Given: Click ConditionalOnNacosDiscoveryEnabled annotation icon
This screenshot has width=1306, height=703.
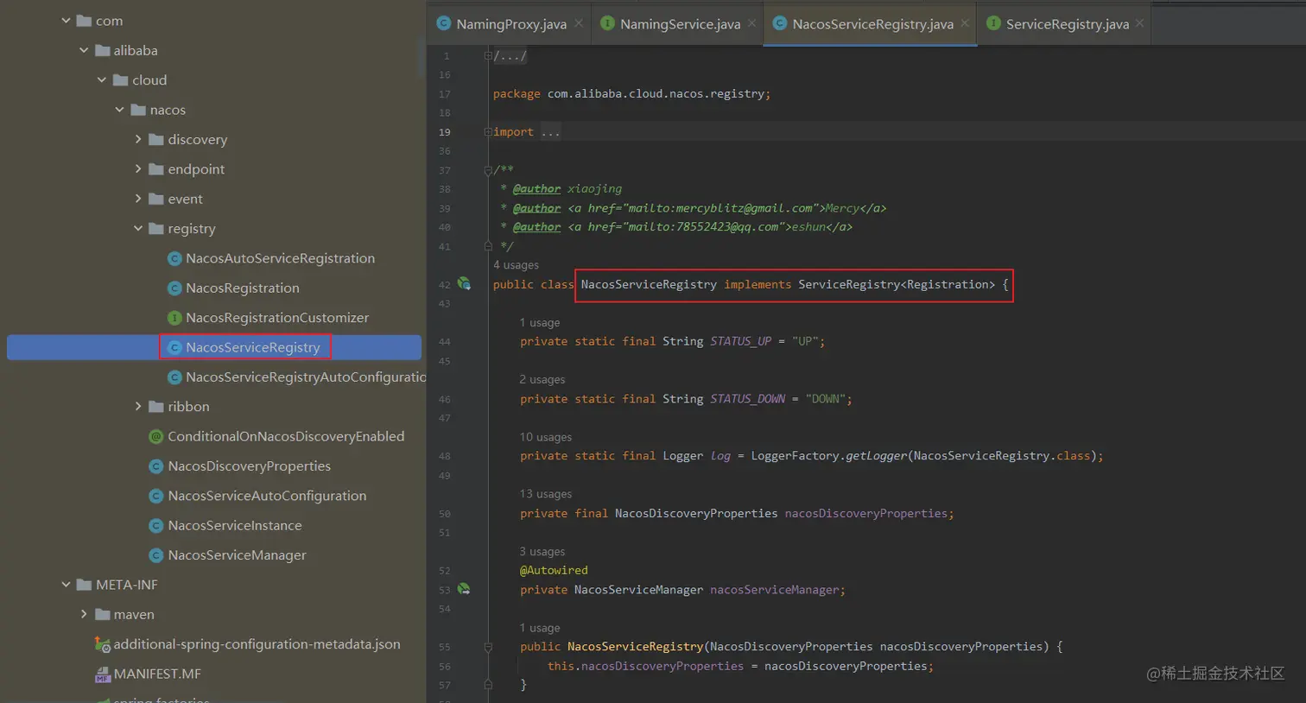Looking at the screenshot, I should click(x=156, y=437).
